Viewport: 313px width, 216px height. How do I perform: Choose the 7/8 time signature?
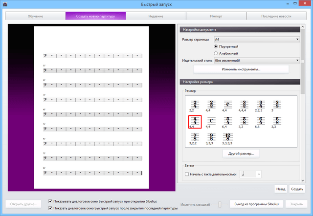pos(195,136)
